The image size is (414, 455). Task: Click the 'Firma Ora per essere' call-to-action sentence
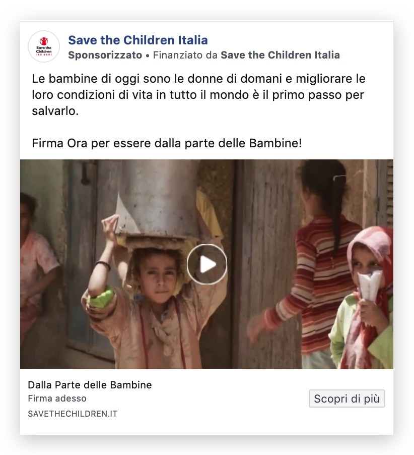(167, 143)
